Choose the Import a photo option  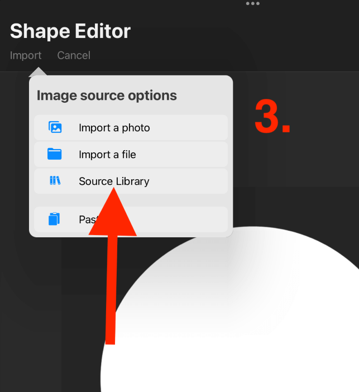(131, 127)
